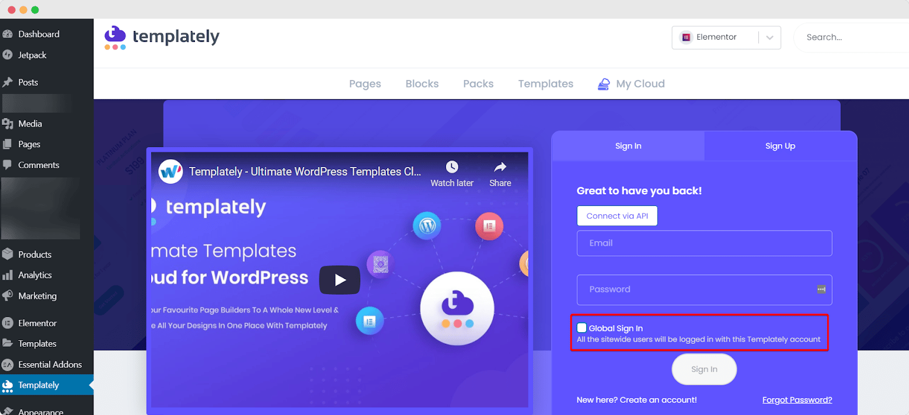This screenshot has height=415, width=909.
Task: Switch to the Blocks tab
Action: pyautogui.click(x=422, y=84)
